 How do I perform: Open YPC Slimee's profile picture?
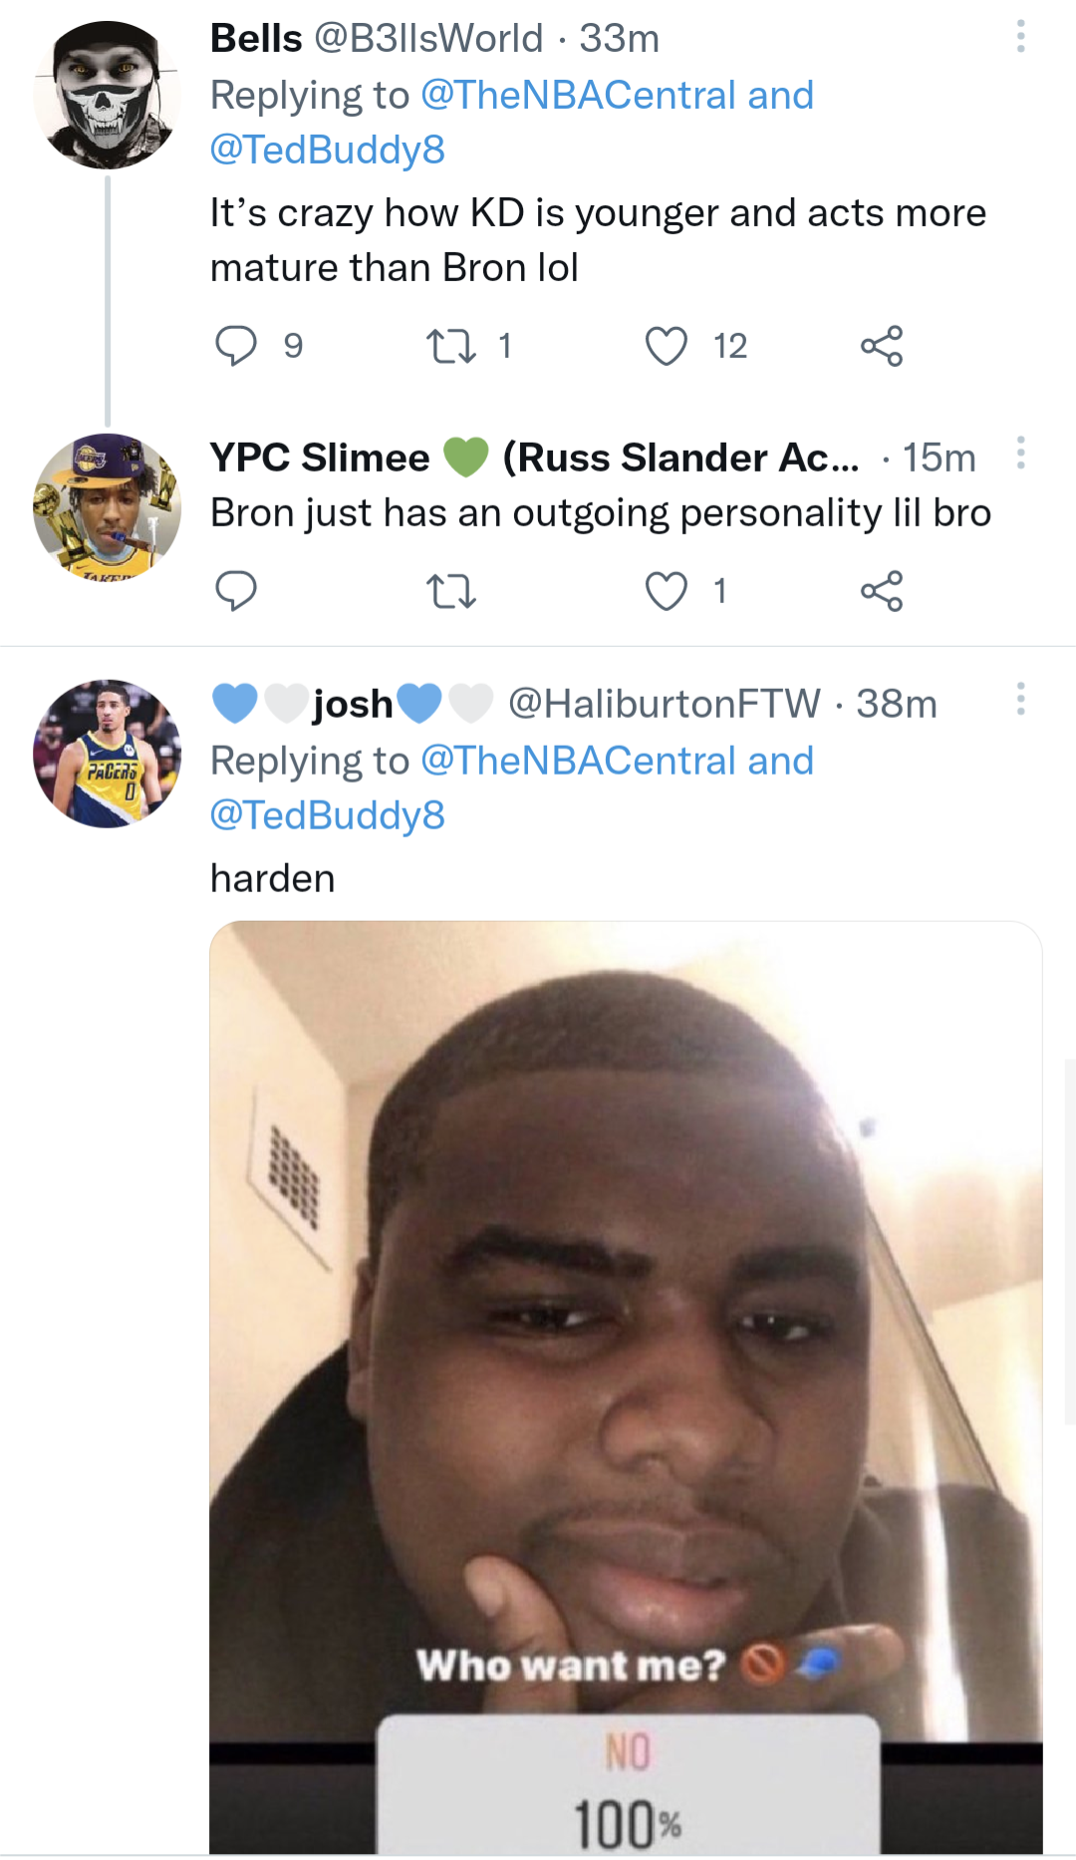(107, 507)
